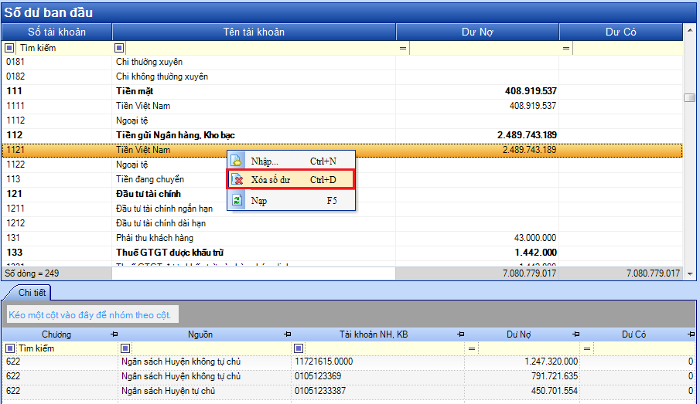Click filter icon in Nguồn search cell

[125, 348]
